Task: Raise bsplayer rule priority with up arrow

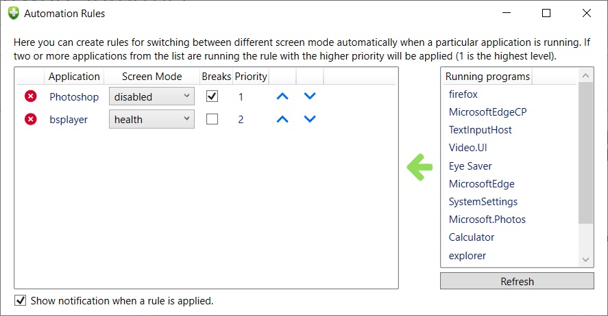Action: click(x=282, y=119)
